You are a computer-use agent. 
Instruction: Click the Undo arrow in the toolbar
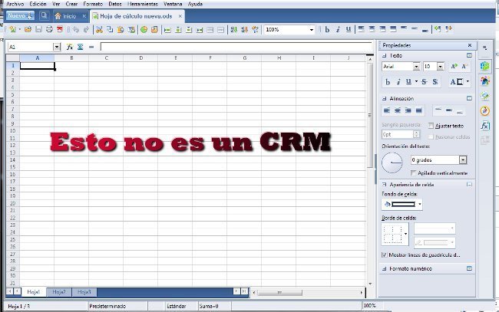(76, 30)
